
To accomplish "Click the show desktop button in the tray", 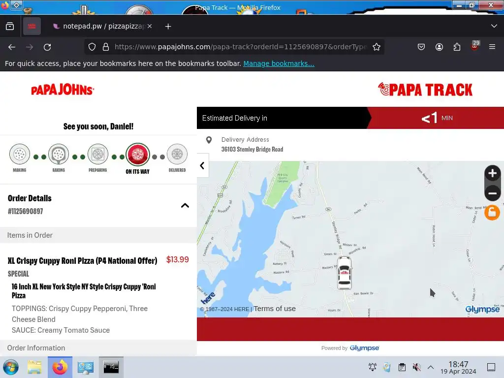I will [491, 367].
